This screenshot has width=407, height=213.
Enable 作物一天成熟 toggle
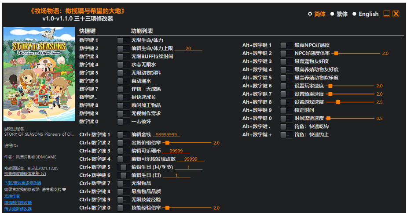123,89
